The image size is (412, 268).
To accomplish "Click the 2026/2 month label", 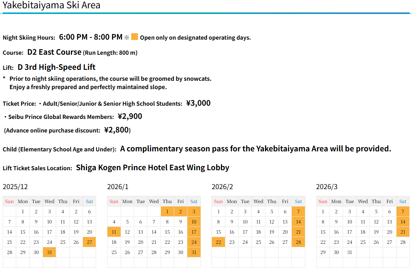I will coord(222,187).
